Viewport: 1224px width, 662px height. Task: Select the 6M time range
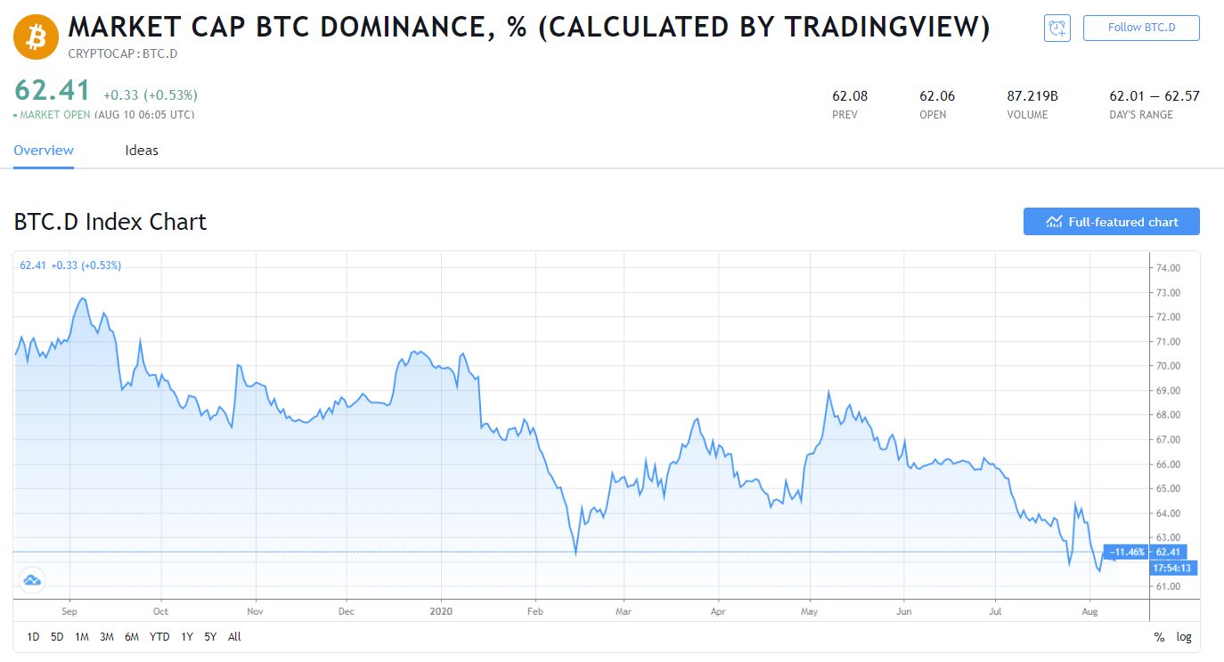pos(132,637)
